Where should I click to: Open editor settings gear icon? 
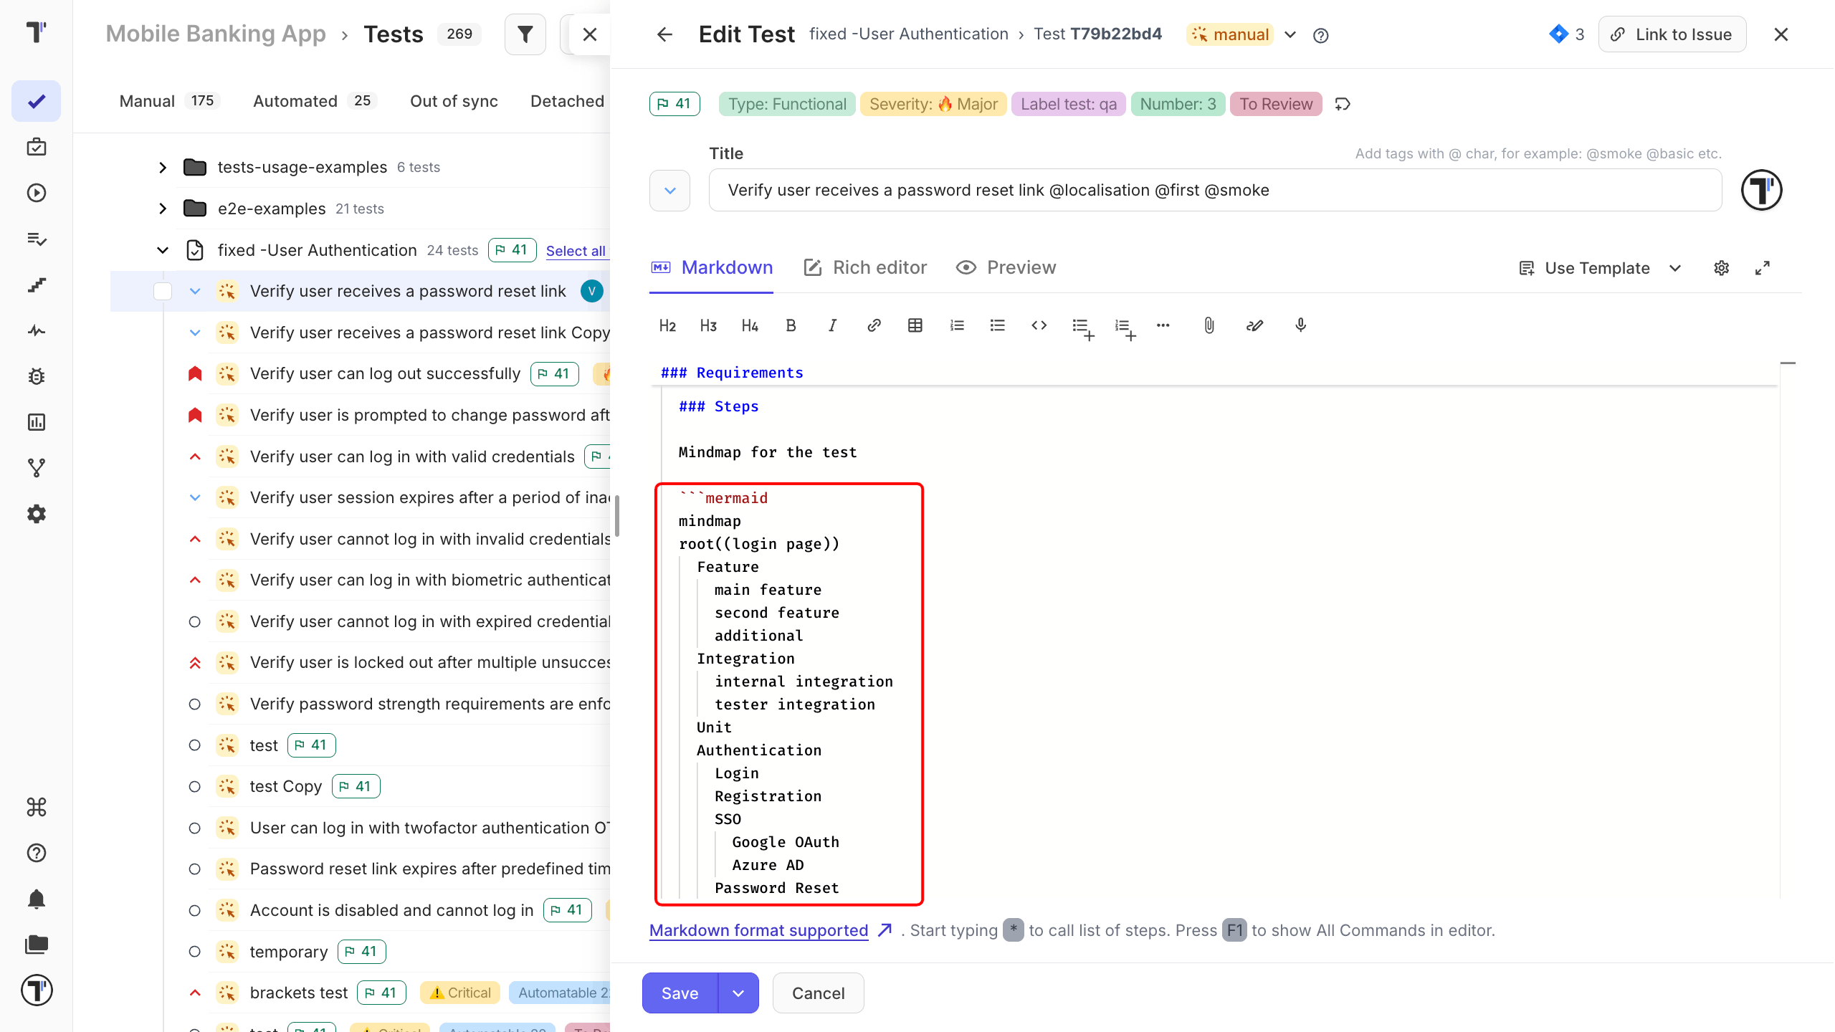click(x=1722, y=268)
